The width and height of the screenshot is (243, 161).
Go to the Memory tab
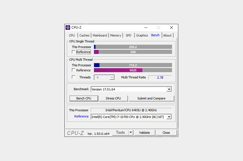(x=116, y=35)
